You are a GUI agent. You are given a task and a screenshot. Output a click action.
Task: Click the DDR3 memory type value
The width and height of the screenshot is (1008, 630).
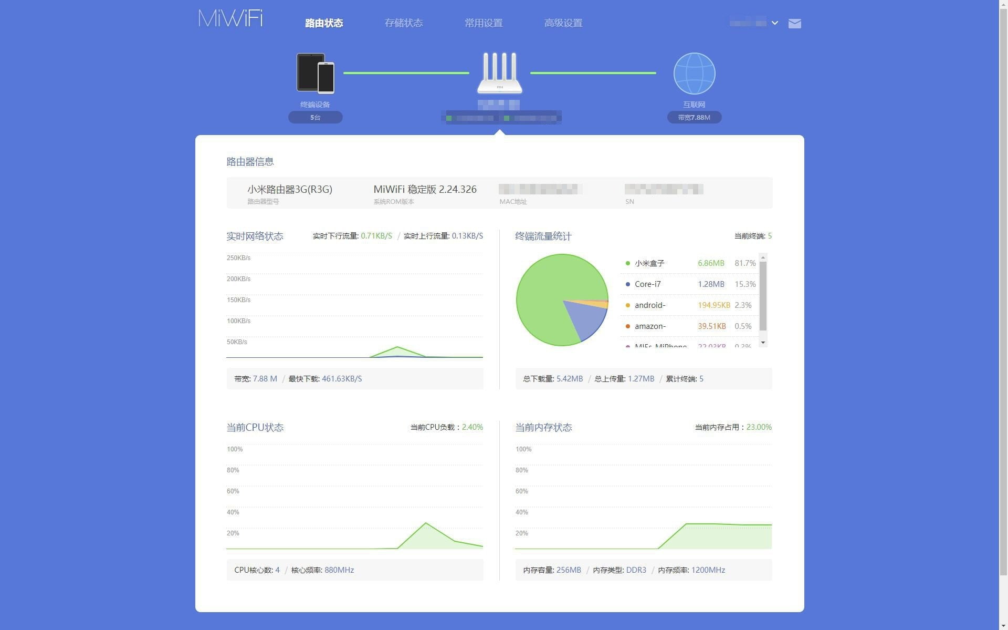(x=636, y=570)
